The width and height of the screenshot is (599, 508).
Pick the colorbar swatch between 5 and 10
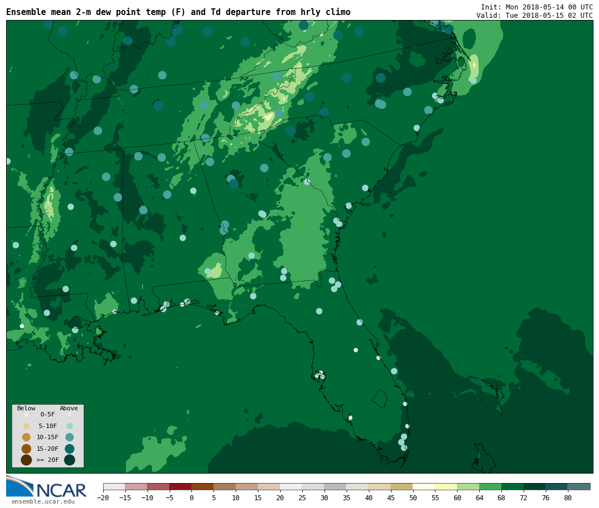pos(225,486)
